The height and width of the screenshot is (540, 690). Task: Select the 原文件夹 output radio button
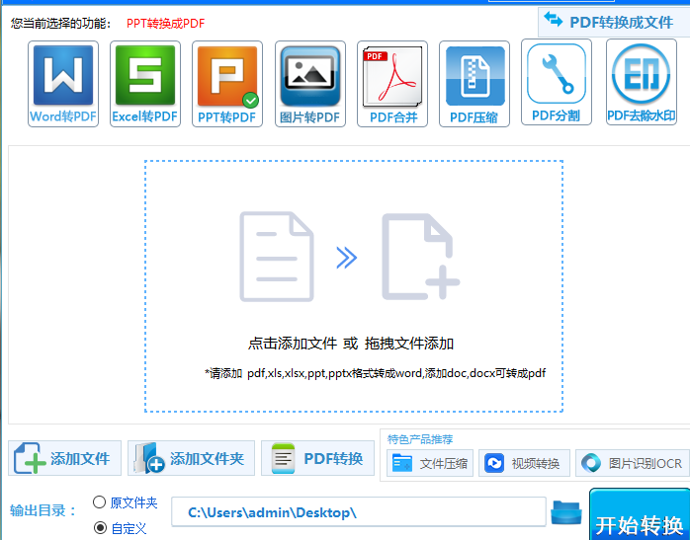pos(100,501)
